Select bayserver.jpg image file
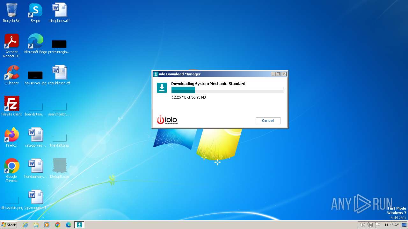 (x=35, y=78)
